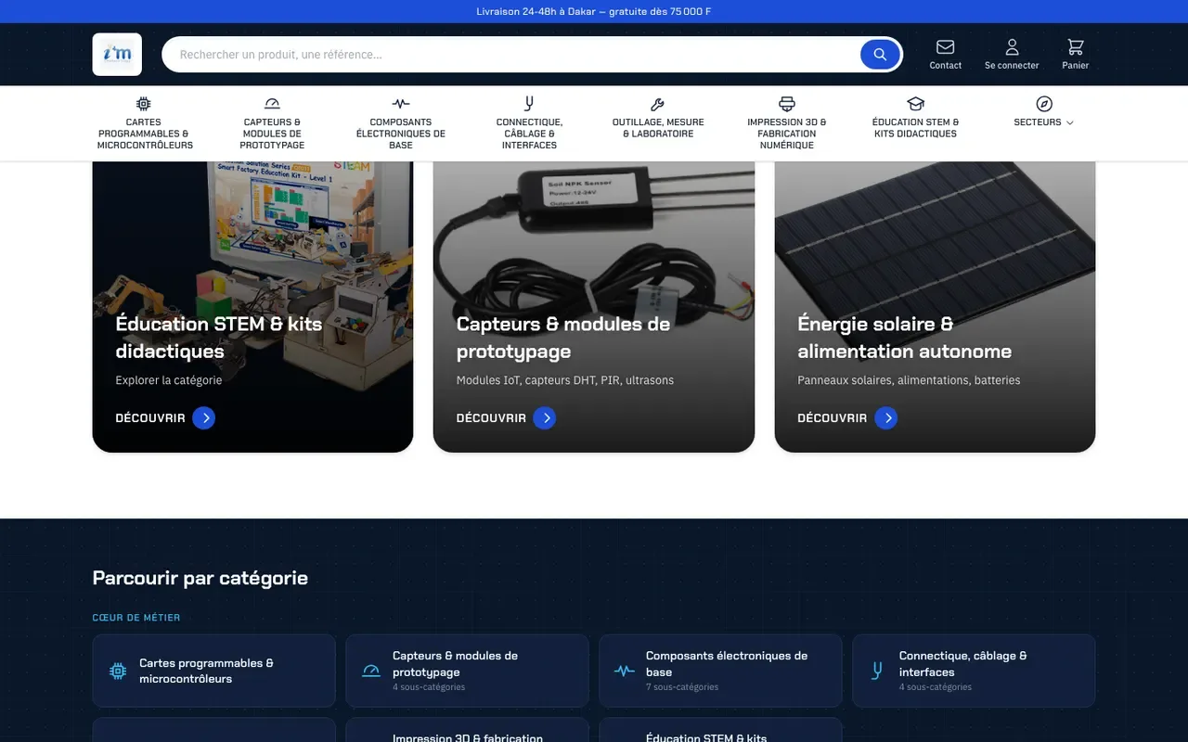Focus the product search input field
1188x742 pixels.
point(515,55)
